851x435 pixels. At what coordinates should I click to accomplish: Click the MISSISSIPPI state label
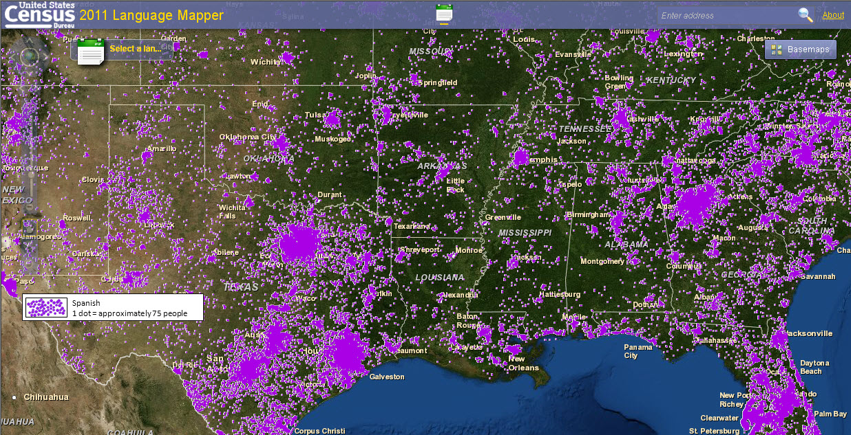coord(525,233)
